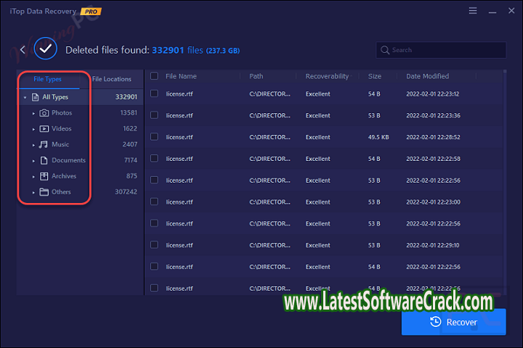
Task: Sort by Date Modified column header
Action: (x=427, y=76)
